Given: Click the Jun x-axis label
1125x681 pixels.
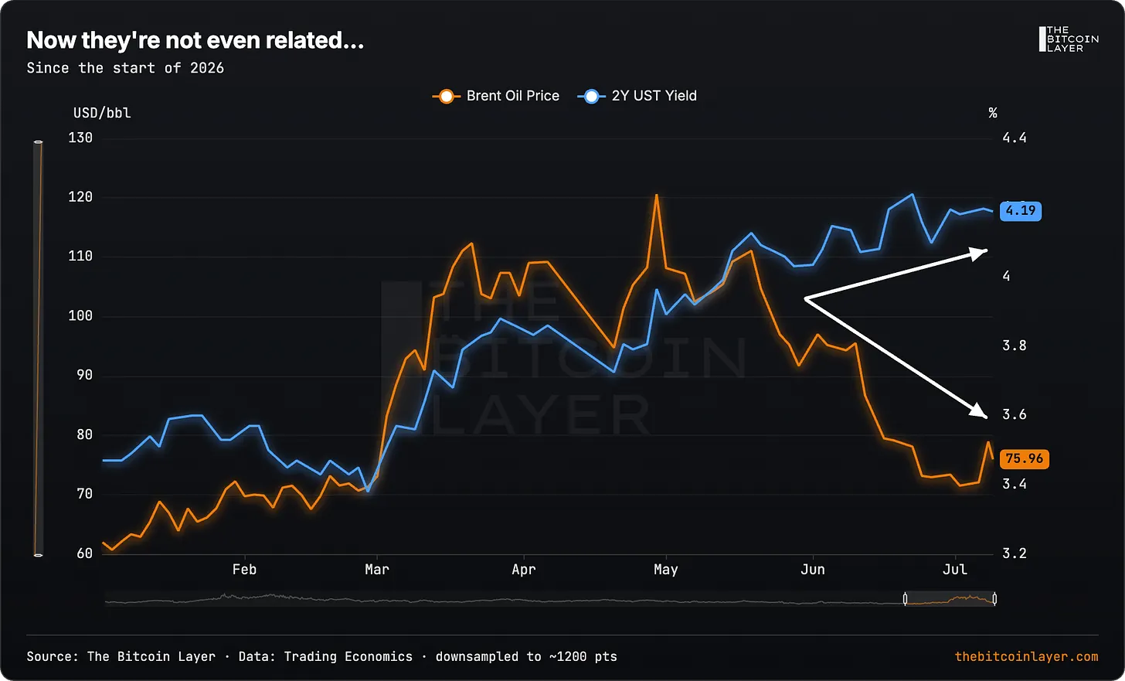Looking at the screenshot, I should point(813,570).
